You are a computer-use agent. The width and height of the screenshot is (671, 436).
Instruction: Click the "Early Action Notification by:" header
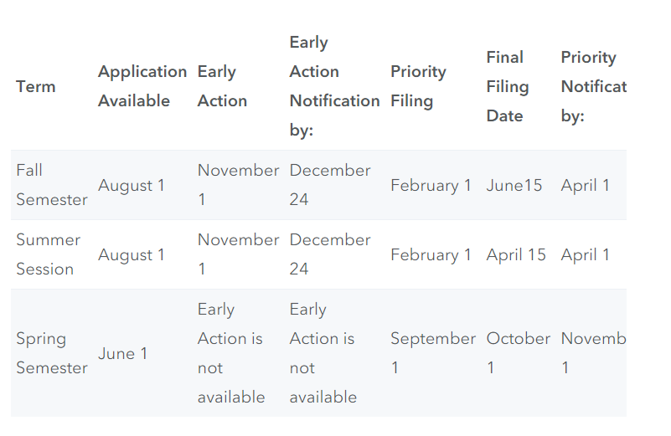click(333, 86)
